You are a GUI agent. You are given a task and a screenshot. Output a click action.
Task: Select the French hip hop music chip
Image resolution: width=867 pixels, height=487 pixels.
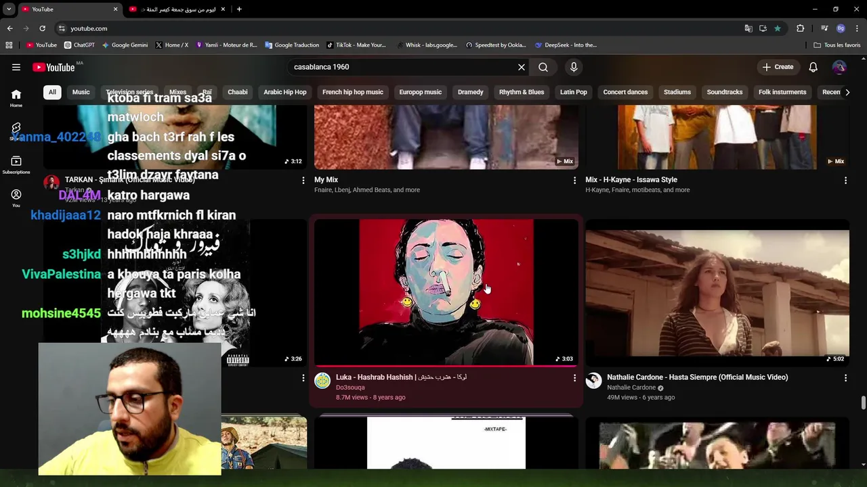353,92
